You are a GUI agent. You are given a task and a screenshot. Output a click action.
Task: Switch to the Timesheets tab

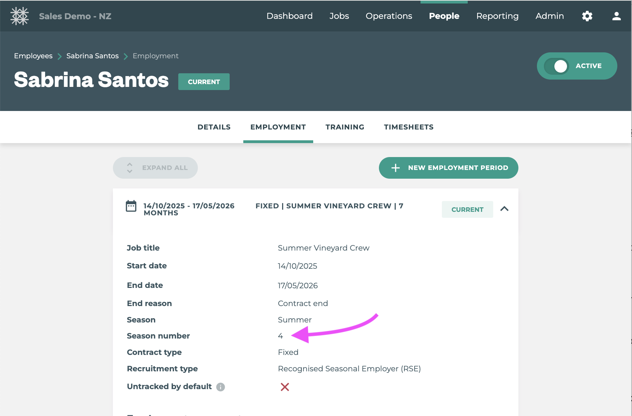coord(409,127)
